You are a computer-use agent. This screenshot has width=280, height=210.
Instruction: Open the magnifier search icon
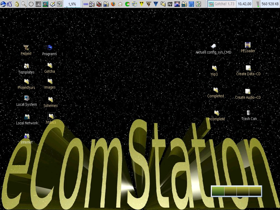(24, 4)
